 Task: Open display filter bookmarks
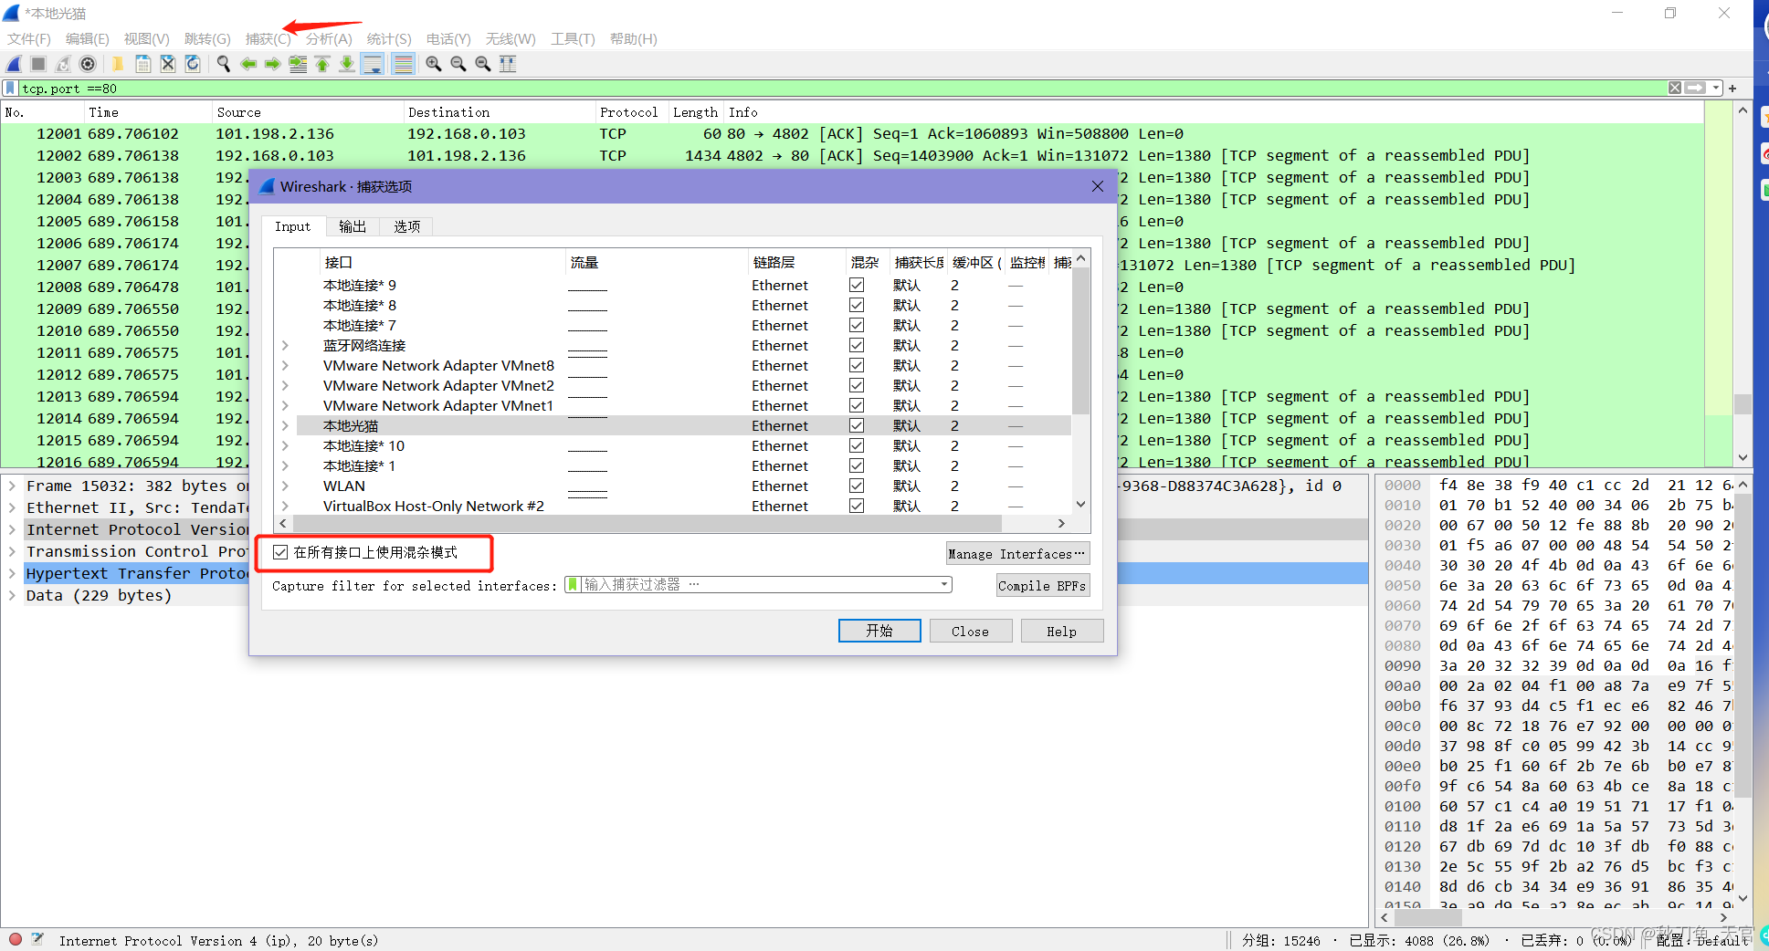(10, 89)
